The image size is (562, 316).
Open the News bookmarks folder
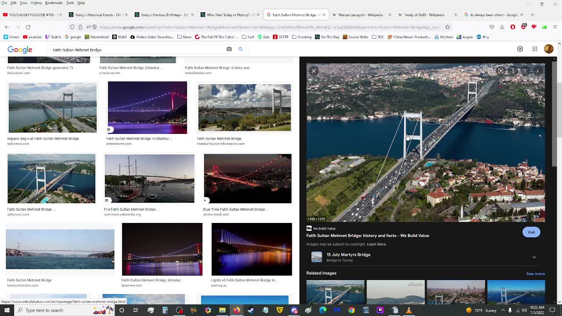tap(185, 37)
